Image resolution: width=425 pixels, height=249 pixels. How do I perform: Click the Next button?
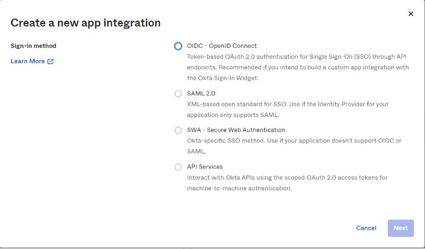400,228
